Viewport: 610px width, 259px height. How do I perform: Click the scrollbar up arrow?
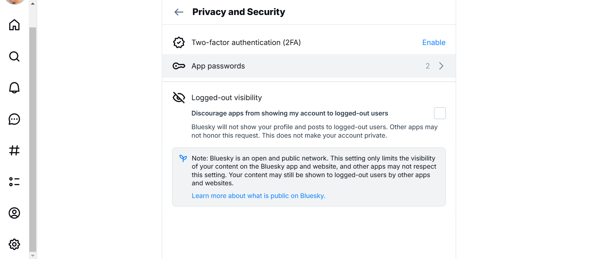(33, 4)
